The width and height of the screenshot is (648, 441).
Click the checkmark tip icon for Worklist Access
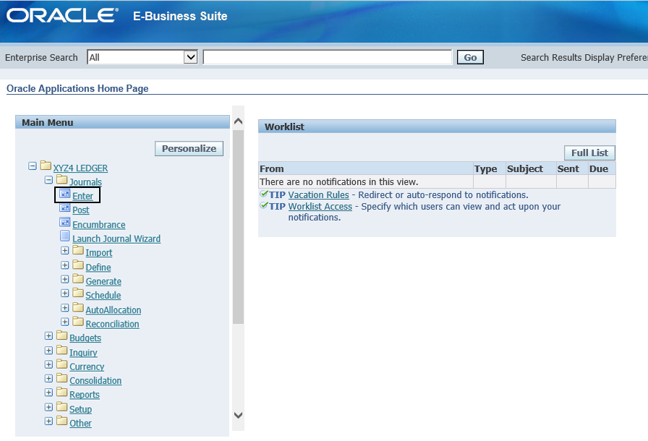264,205
